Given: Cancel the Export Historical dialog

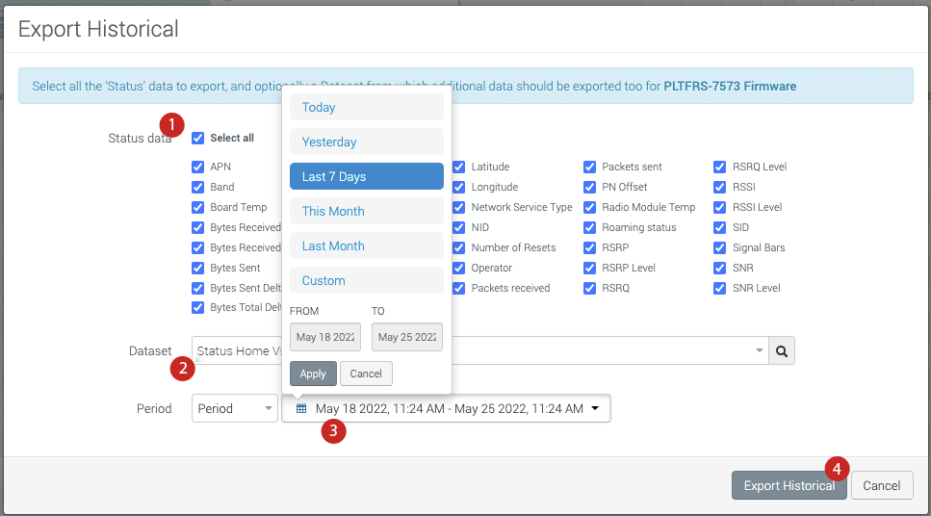Looking at the screenshot, I should pyautogui.click(x=881, y=485).
